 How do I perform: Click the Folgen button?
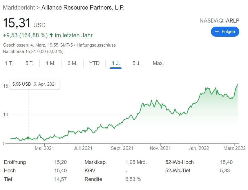pyautogui.click(x=225, y=32)
